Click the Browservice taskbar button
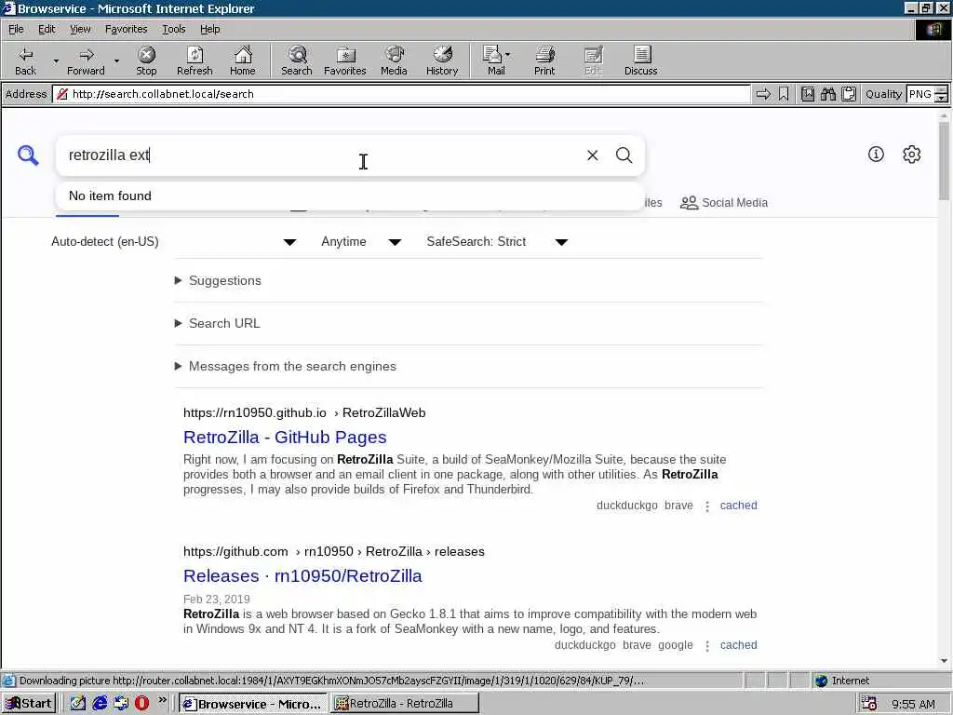The image size is (953, 715). pos(253,704)
